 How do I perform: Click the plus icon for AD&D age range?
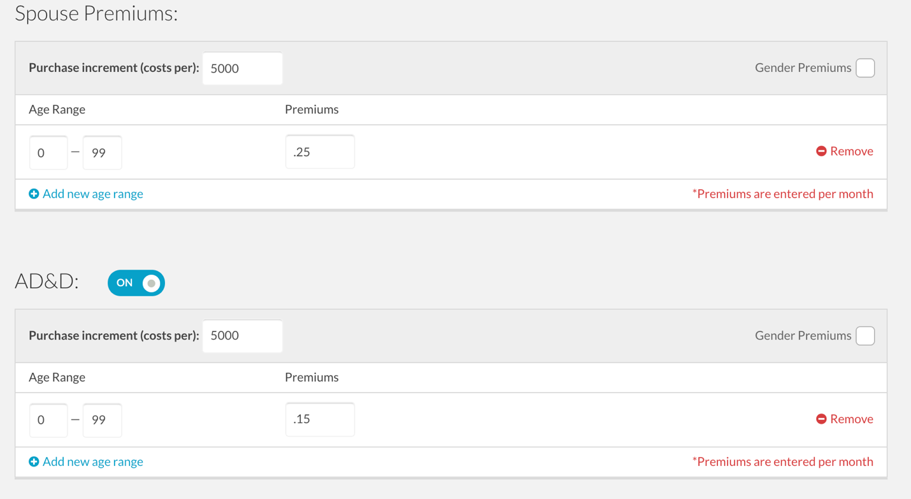[34, 461]
